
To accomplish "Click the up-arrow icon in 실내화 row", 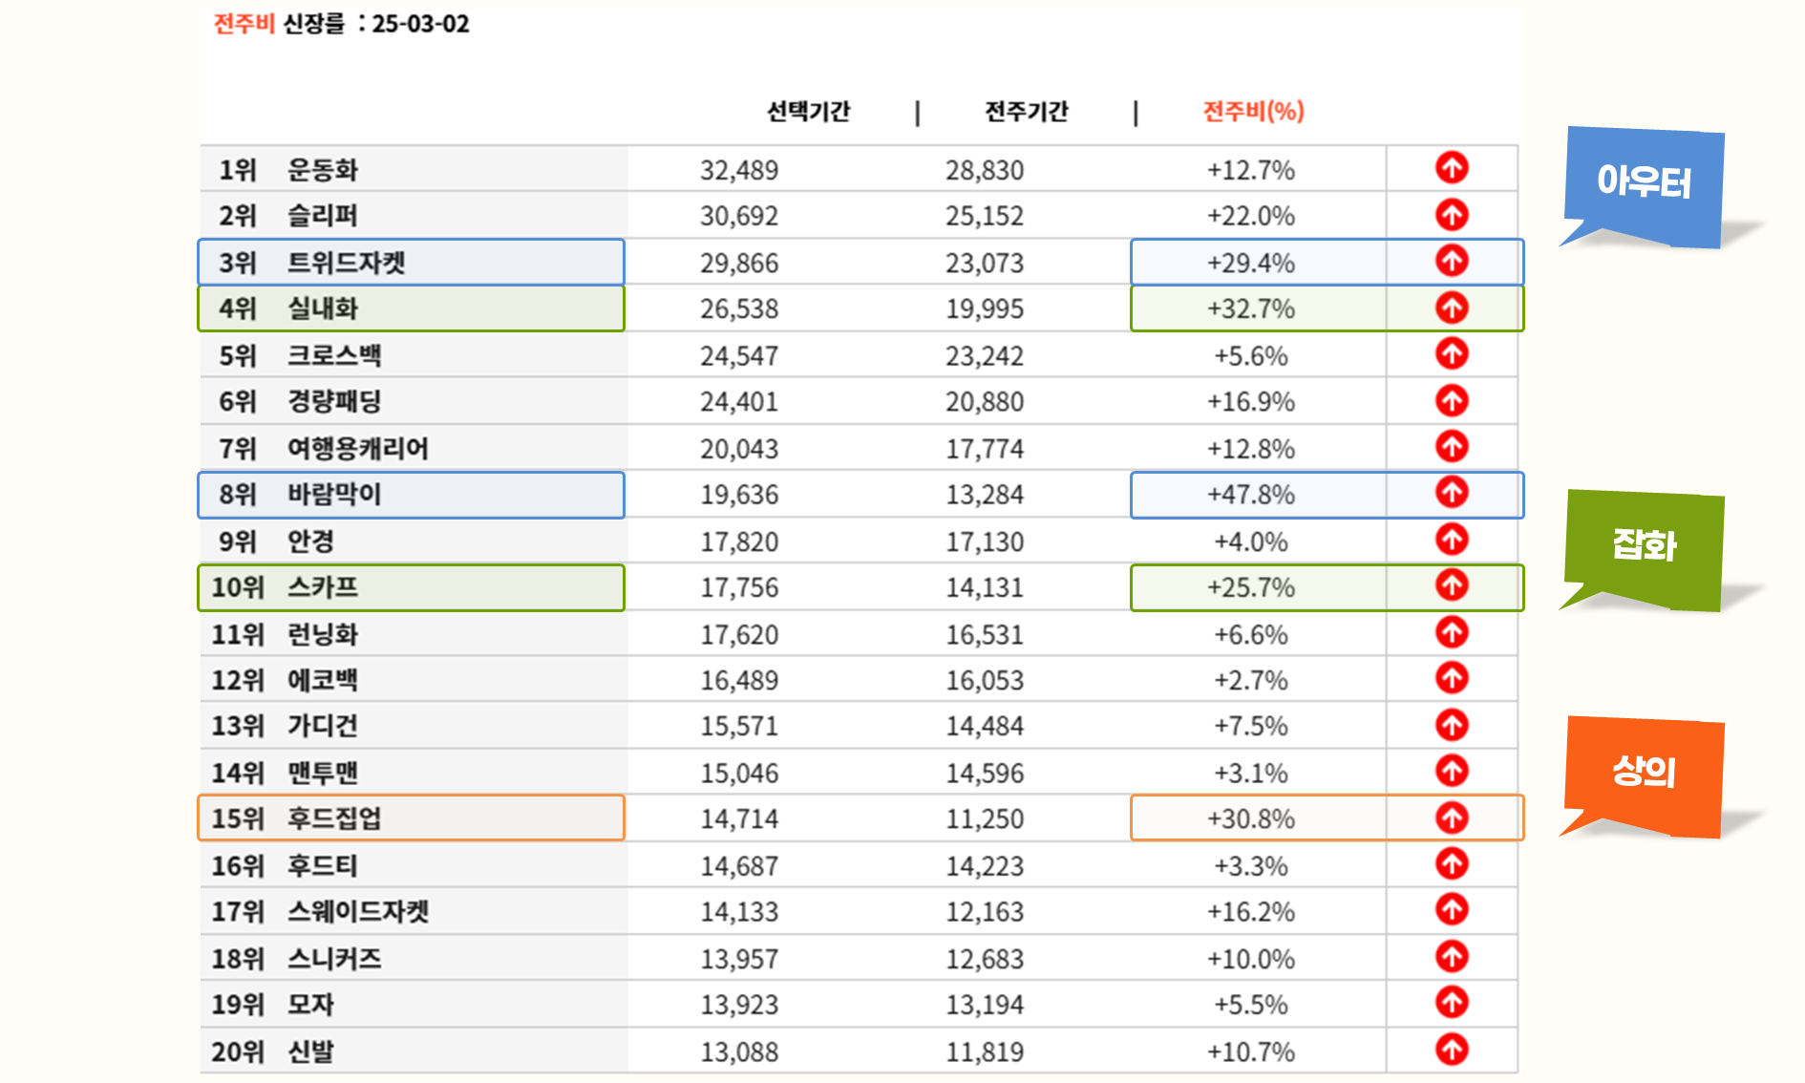I will (x=1452, y=308).
